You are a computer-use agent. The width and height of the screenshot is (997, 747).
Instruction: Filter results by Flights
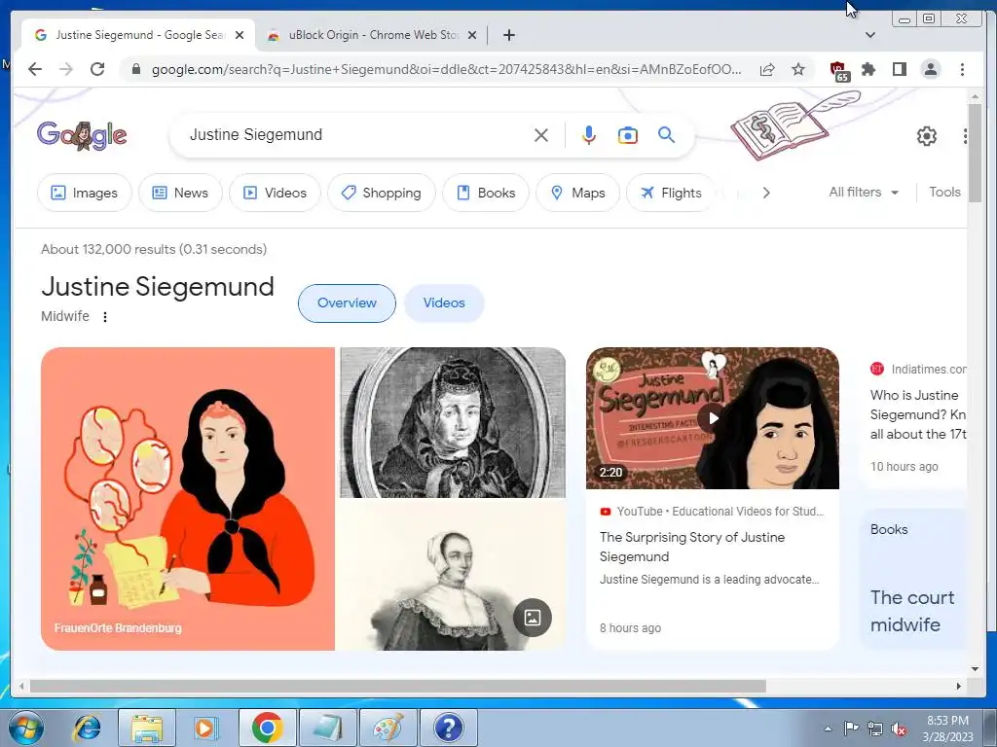[x=672, y=193]
